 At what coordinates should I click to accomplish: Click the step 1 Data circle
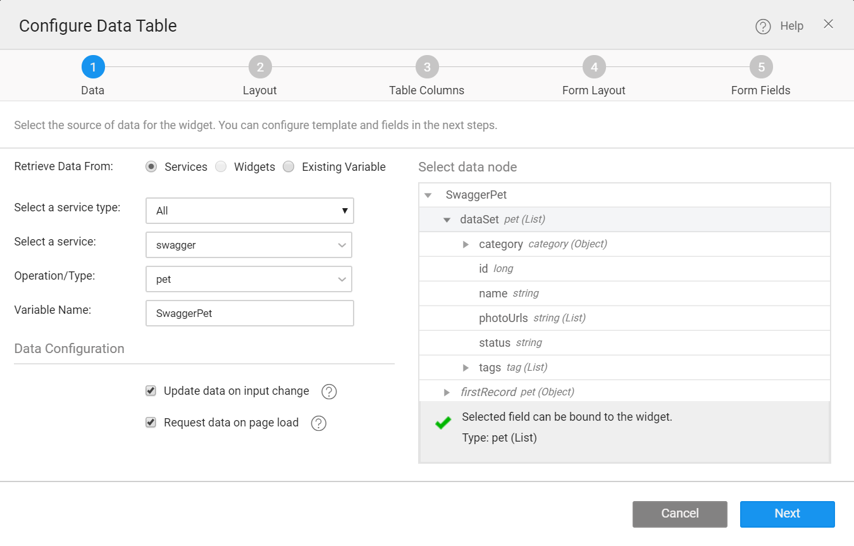[x=92, y=66]
